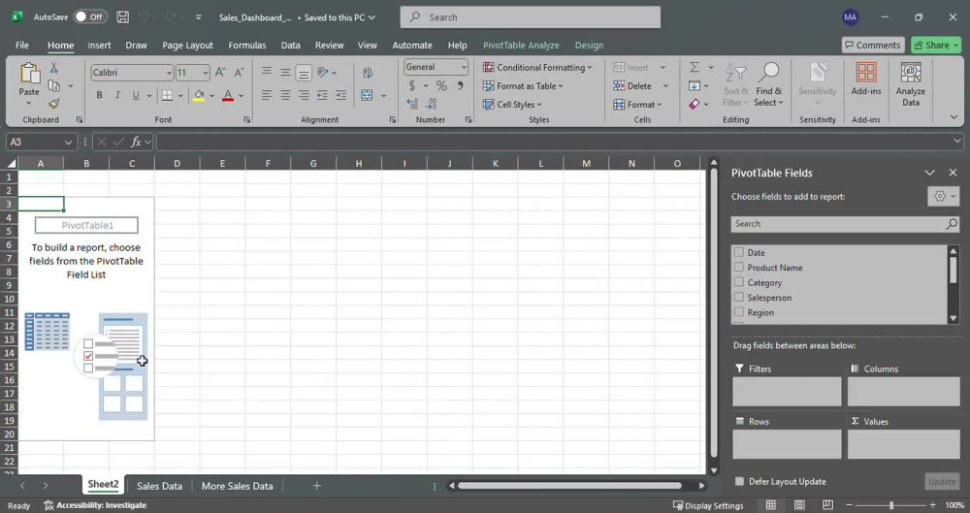970x513 pixels.
Task: Click the Wrap Text icon
Action: click(368, 73)
